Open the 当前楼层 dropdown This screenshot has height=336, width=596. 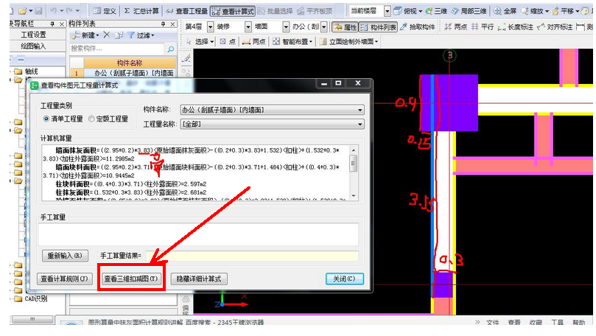[387, 11]
